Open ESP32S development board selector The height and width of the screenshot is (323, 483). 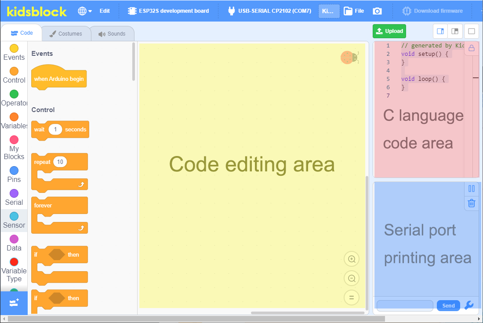click(168, 11)
